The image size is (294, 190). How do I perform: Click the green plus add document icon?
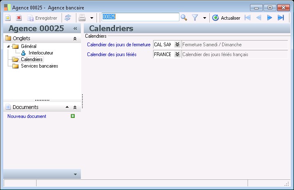coord(73,116)
